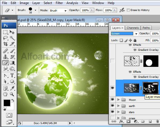Viewport: 160px width, 127px height.
Task: Open the File menu
Action: (5, 3)
